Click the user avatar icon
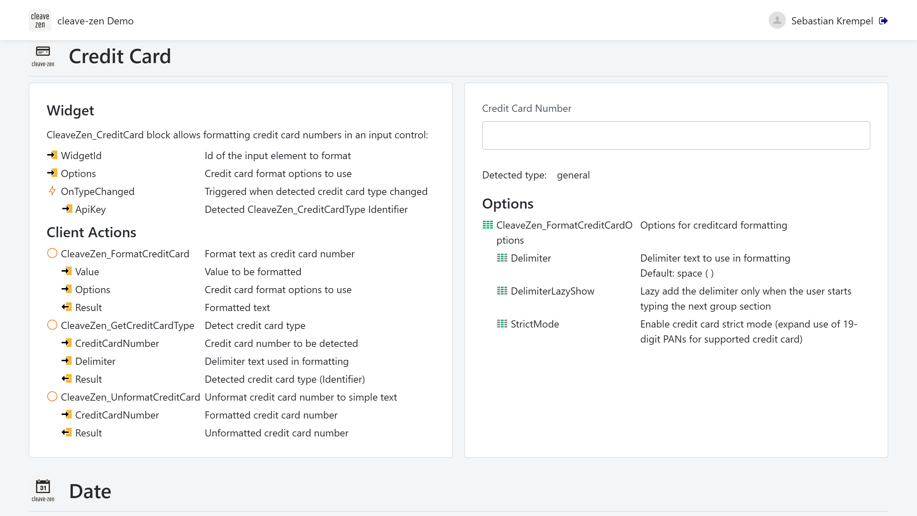The width and height of the screenshot is (917, 516). (777, 20)
